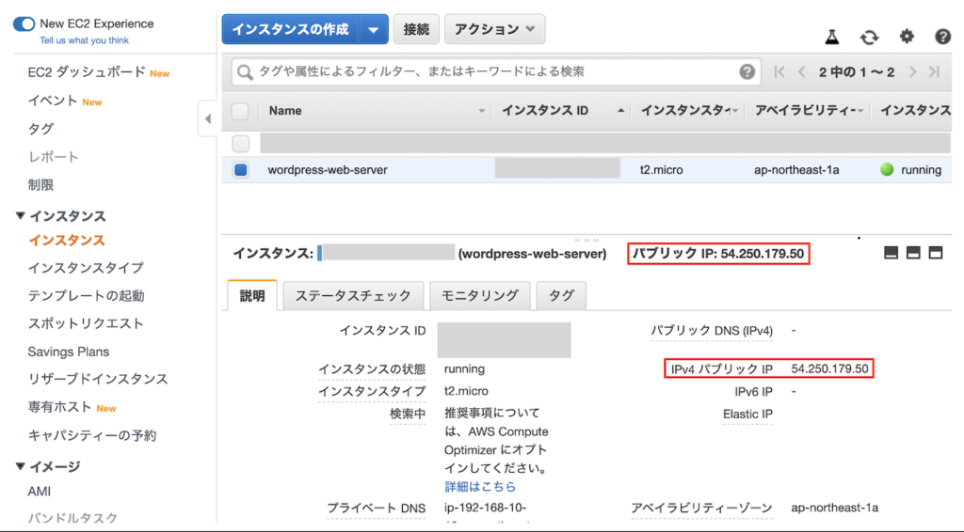
Task: Toggle the New EC2 Experience switch
Action: (24, 23)
